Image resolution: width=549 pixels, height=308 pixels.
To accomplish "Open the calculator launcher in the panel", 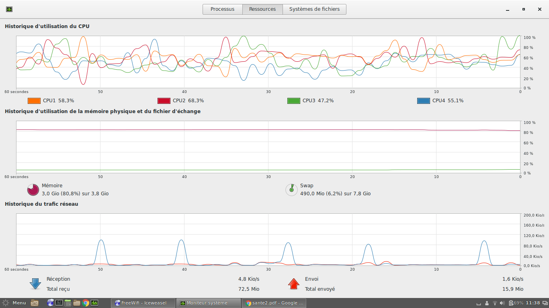I will pyautogui.click(x=68, y=303).
